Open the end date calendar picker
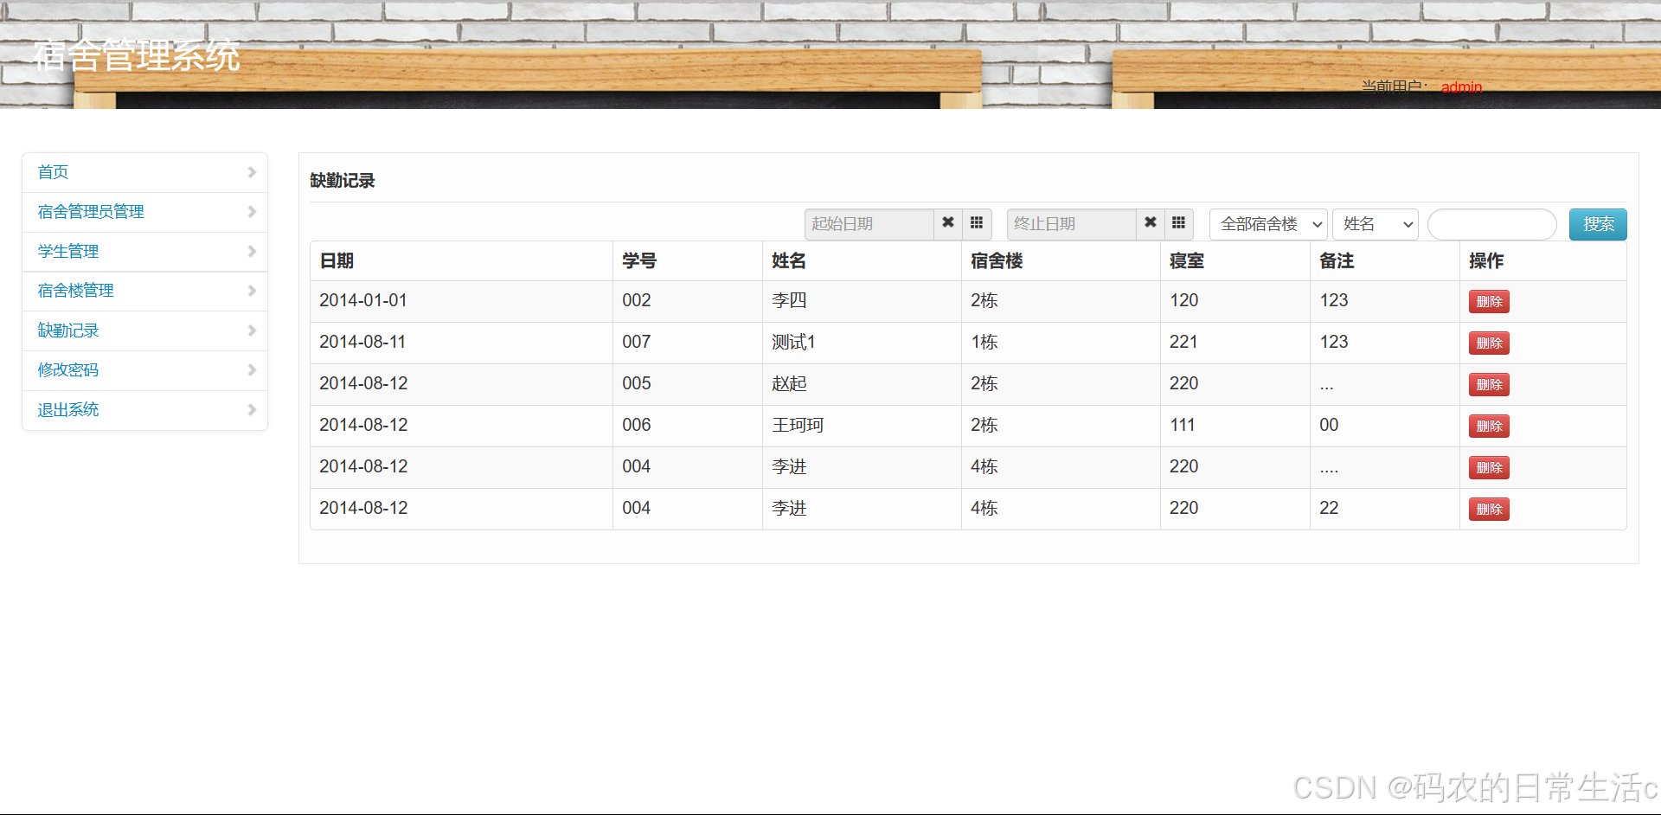The height and width of the screenshot is (815, 1661). [1178, 224]
